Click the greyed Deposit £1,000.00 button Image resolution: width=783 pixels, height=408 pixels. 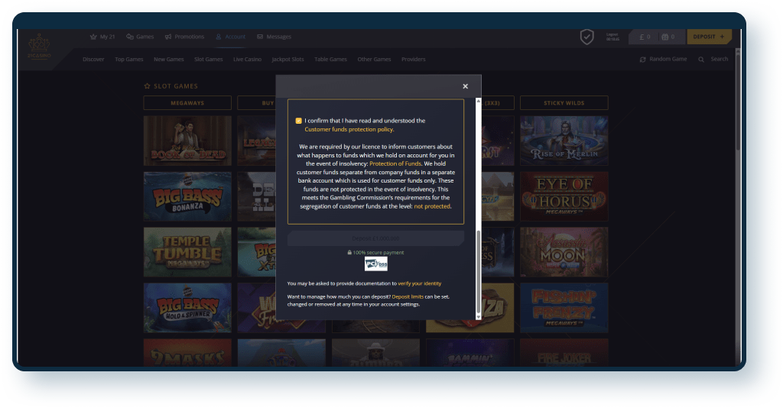375,238
